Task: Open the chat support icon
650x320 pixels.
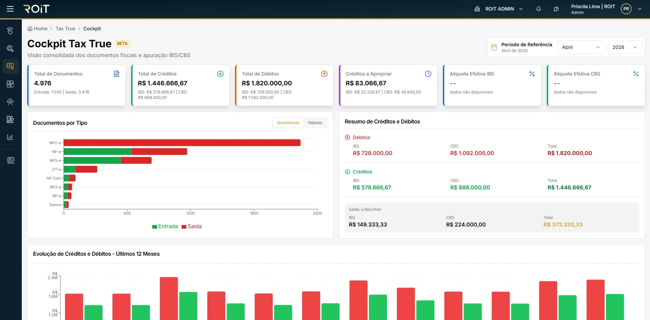Action: [556, 9]
